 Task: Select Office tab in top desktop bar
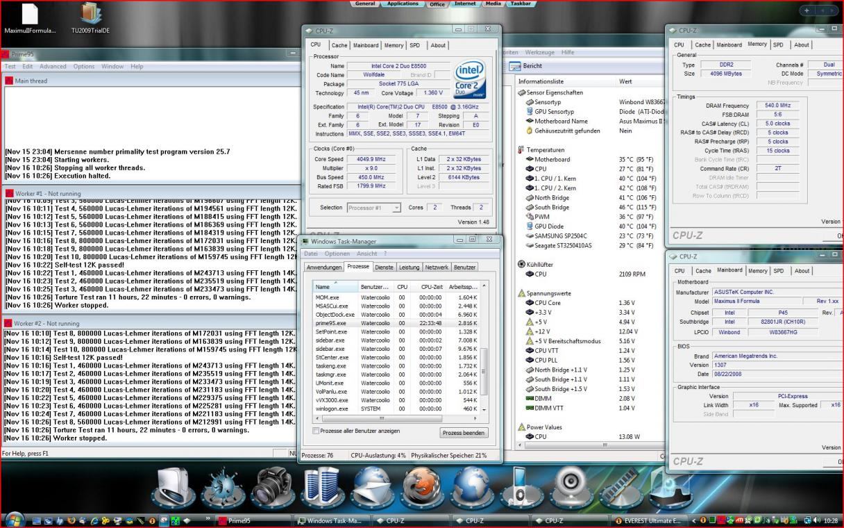[437, 3]
